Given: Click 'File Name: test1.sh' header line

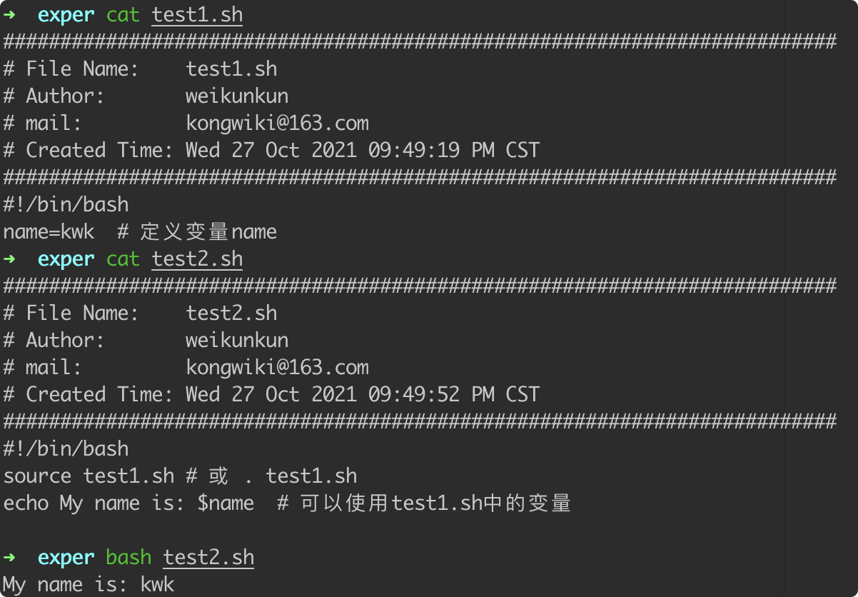Looking at the screenshot, I should (x=140, y=69).
